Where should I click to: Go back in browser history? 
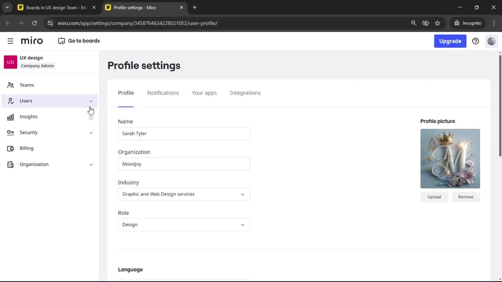point(8,23)
